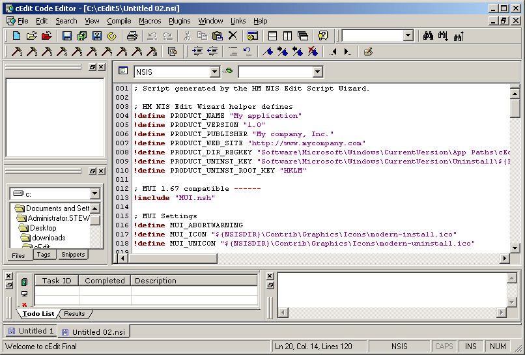This screenshot has height=355, width=525.
Task: Open the Compile menu
Action: pyautogui.click(x=119, y=21)
